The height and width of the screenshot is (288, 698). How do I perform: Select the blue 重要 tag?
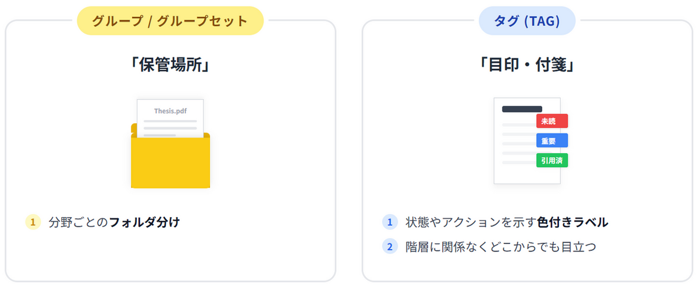tap(551, 141)
